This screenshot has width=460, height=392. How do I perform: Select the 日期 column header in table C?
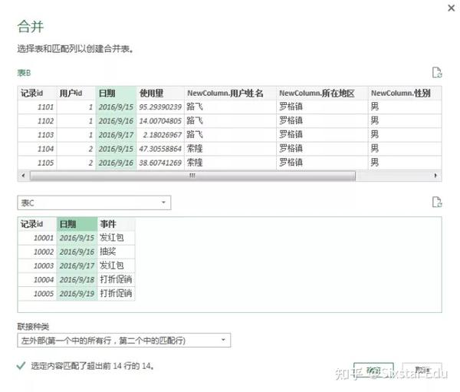click(x=77, y=224)
